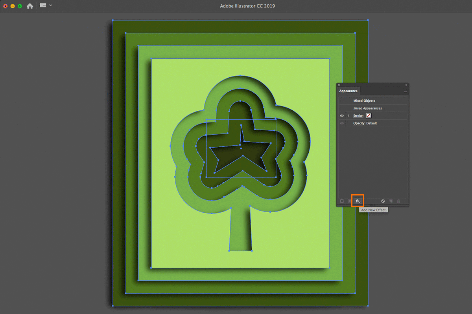
Task: Click the red close window button
Action: tap(5, 6)
